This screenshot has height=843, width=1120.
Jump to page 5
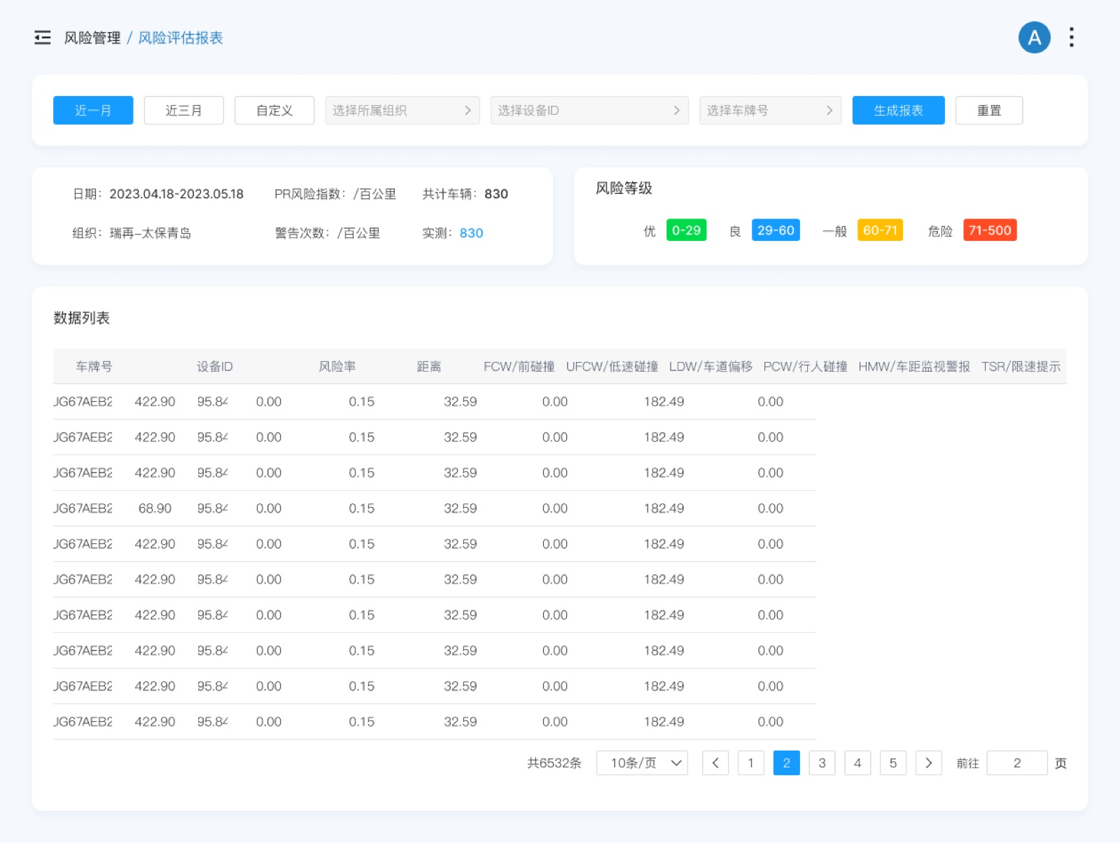[x=893, y=763]
